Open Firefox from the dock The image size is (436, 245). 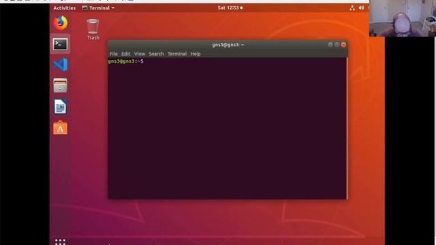[x=61, y=22]
